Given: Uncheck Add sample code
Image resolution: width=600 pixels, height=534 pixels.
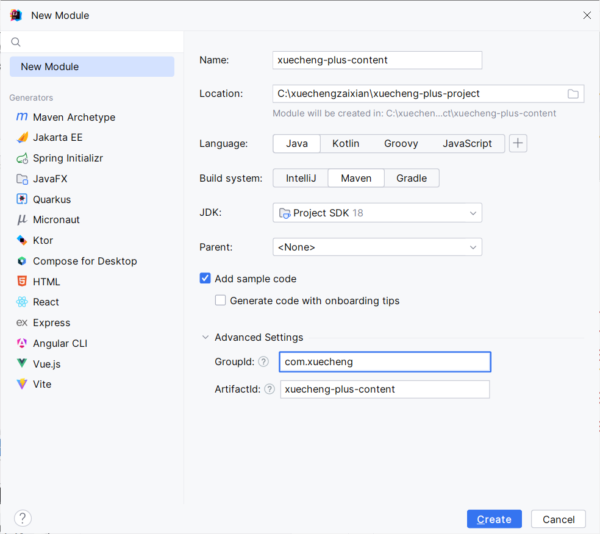Looking at the screenshot, I should [x=205, y=278].
